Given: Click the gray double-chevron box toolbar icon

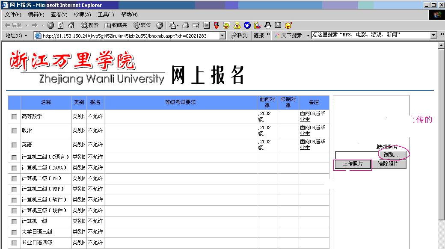Looking at the screenshot, I should click(278, 25).
